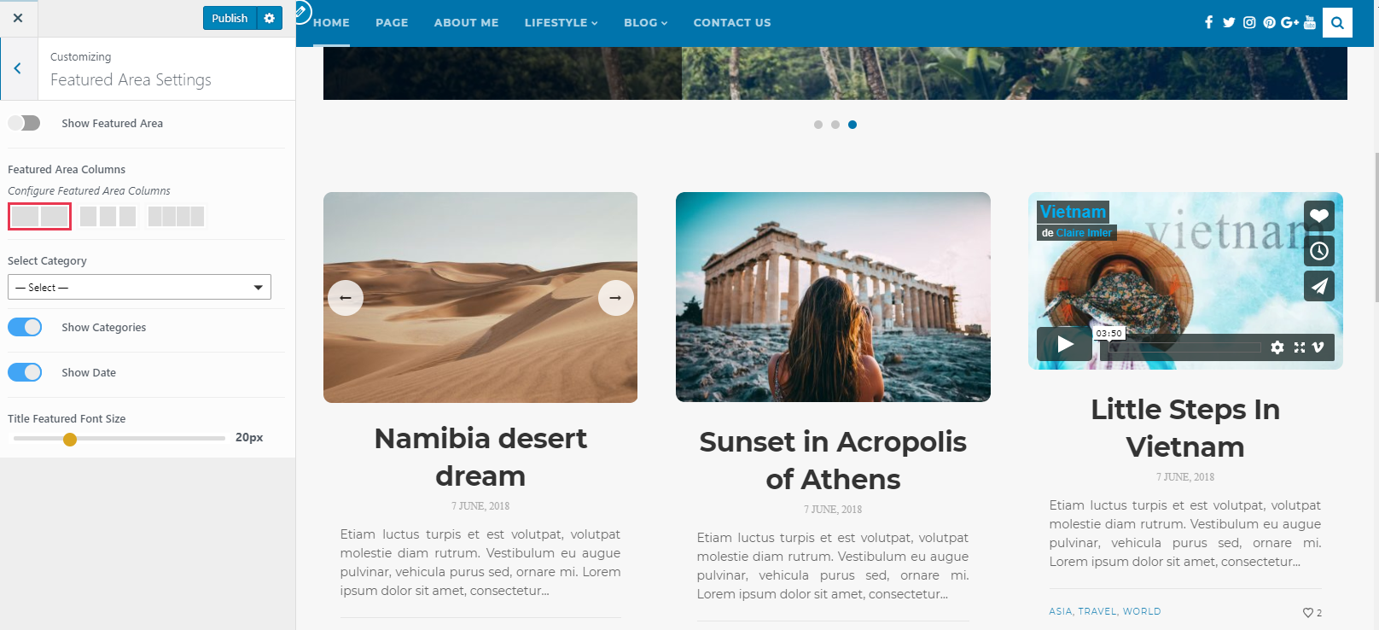Open the Twitter social icon
Screen dimensions: 1379x630
point(1229,22)
